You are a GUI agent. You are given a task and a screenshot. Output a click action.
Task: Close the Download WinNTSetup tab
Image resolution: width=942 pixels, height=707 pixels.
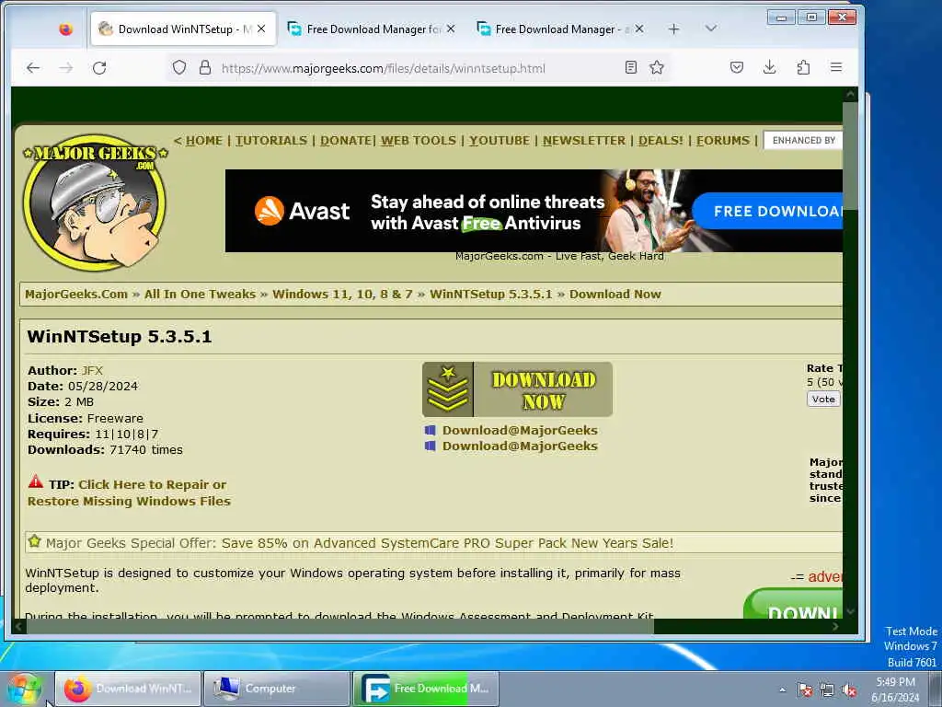pyautogui.click(x=261, y=29)
